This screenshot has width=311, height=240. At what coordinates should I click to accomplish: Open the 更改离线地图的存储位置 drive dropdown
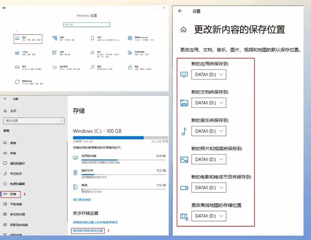pos(208,216)
